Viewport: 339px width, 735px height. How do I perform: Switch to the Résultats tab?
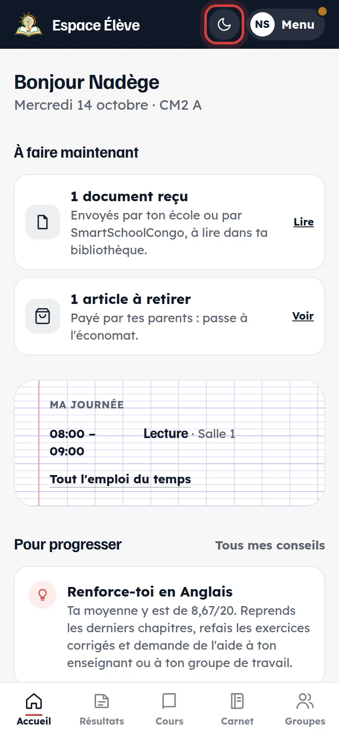click(102, 709)
